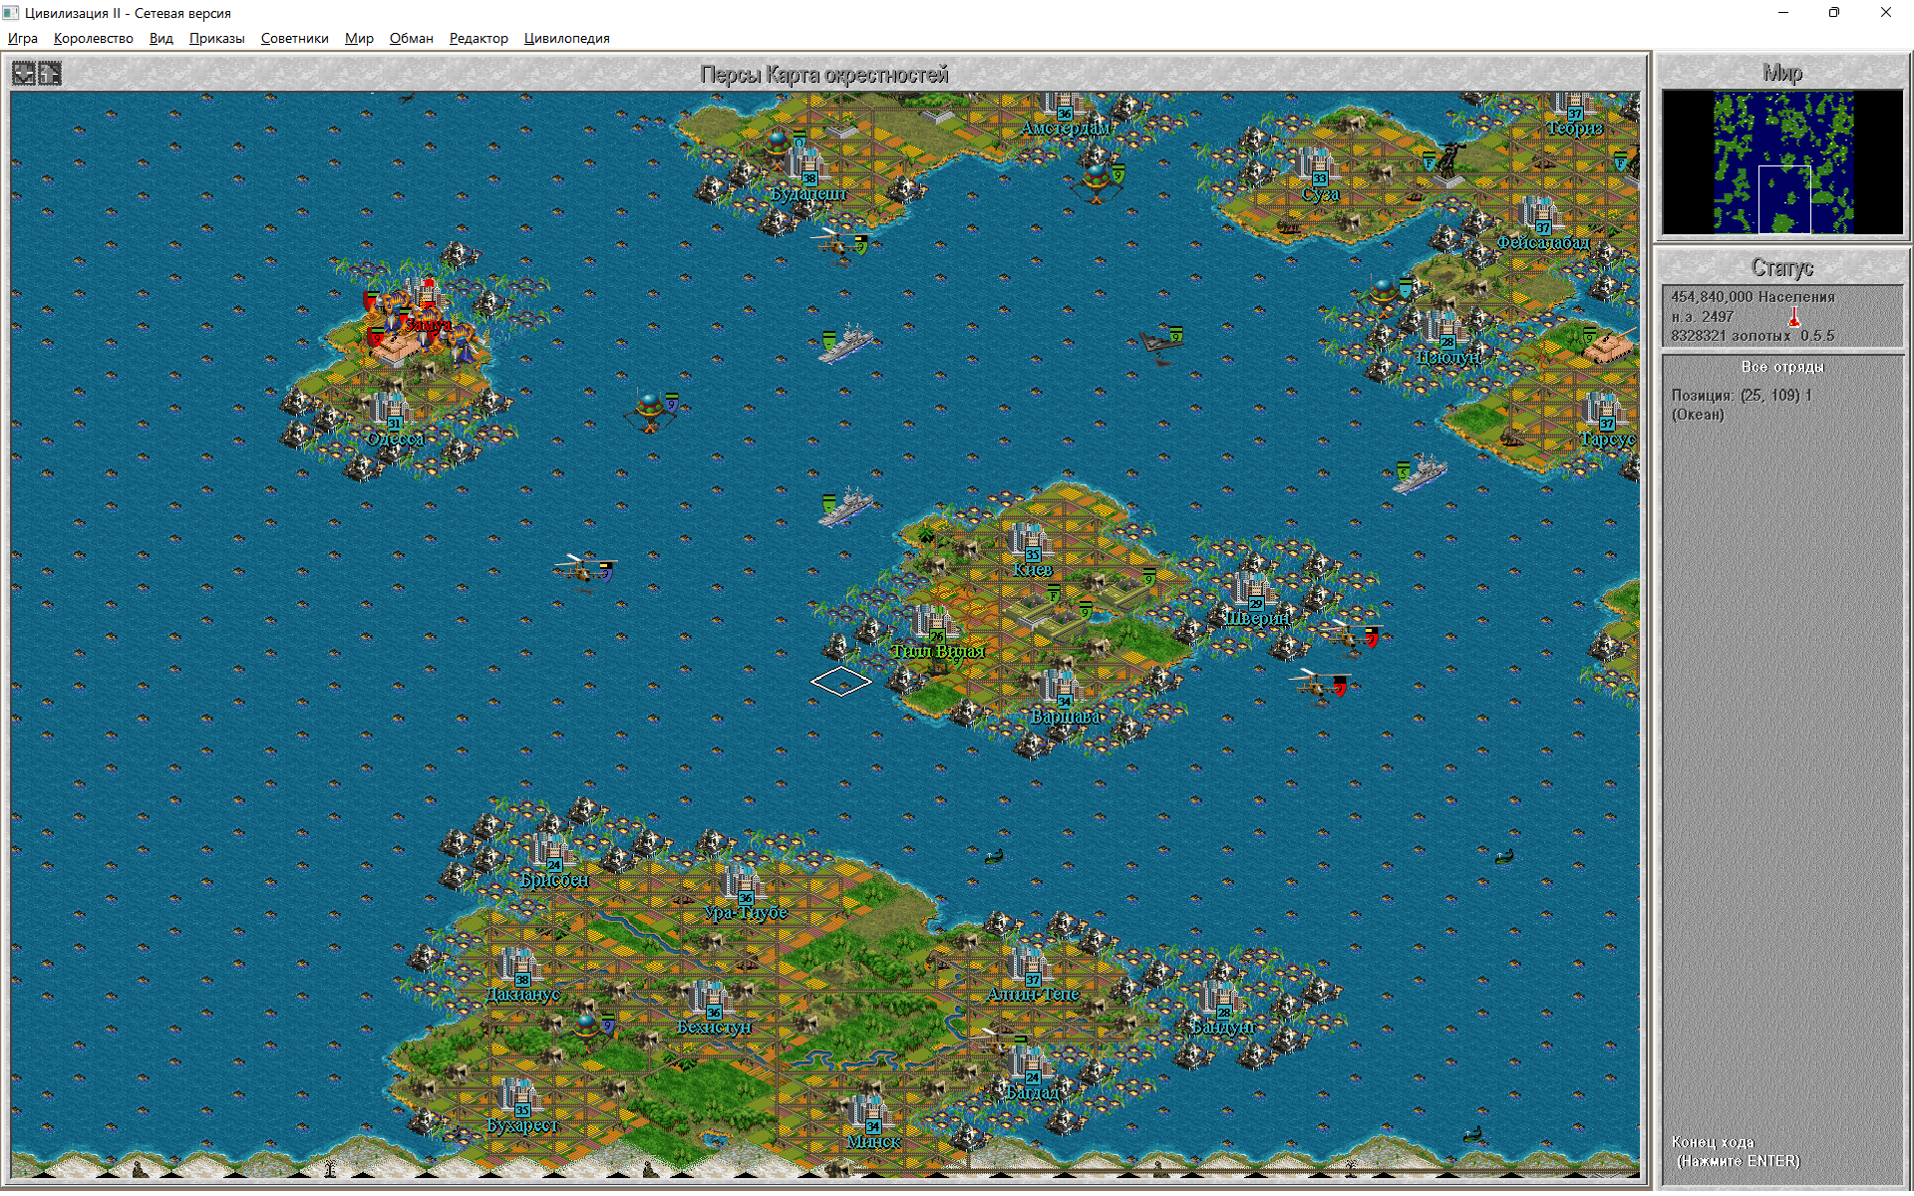
Task: Select the balloon unit below Амстердам
Action: tap(1099, 181)
